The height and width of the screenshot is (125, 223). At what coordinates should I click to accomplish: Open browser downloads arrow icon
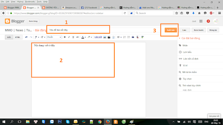(x=193, y=13)
